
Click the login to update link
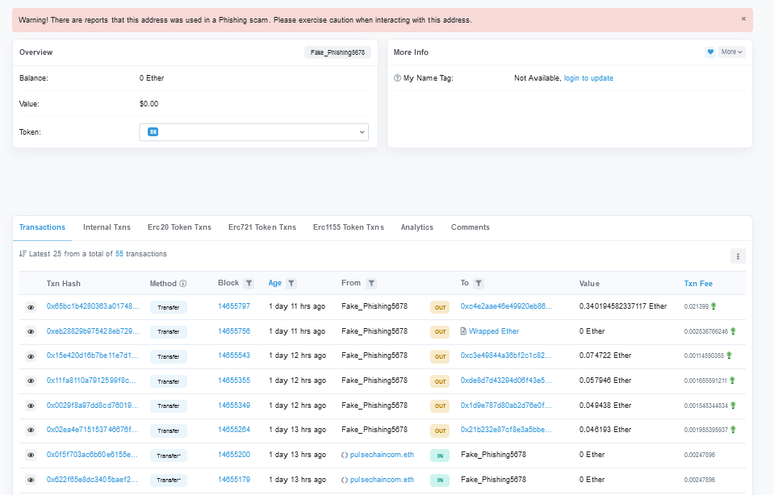(588, 78)
